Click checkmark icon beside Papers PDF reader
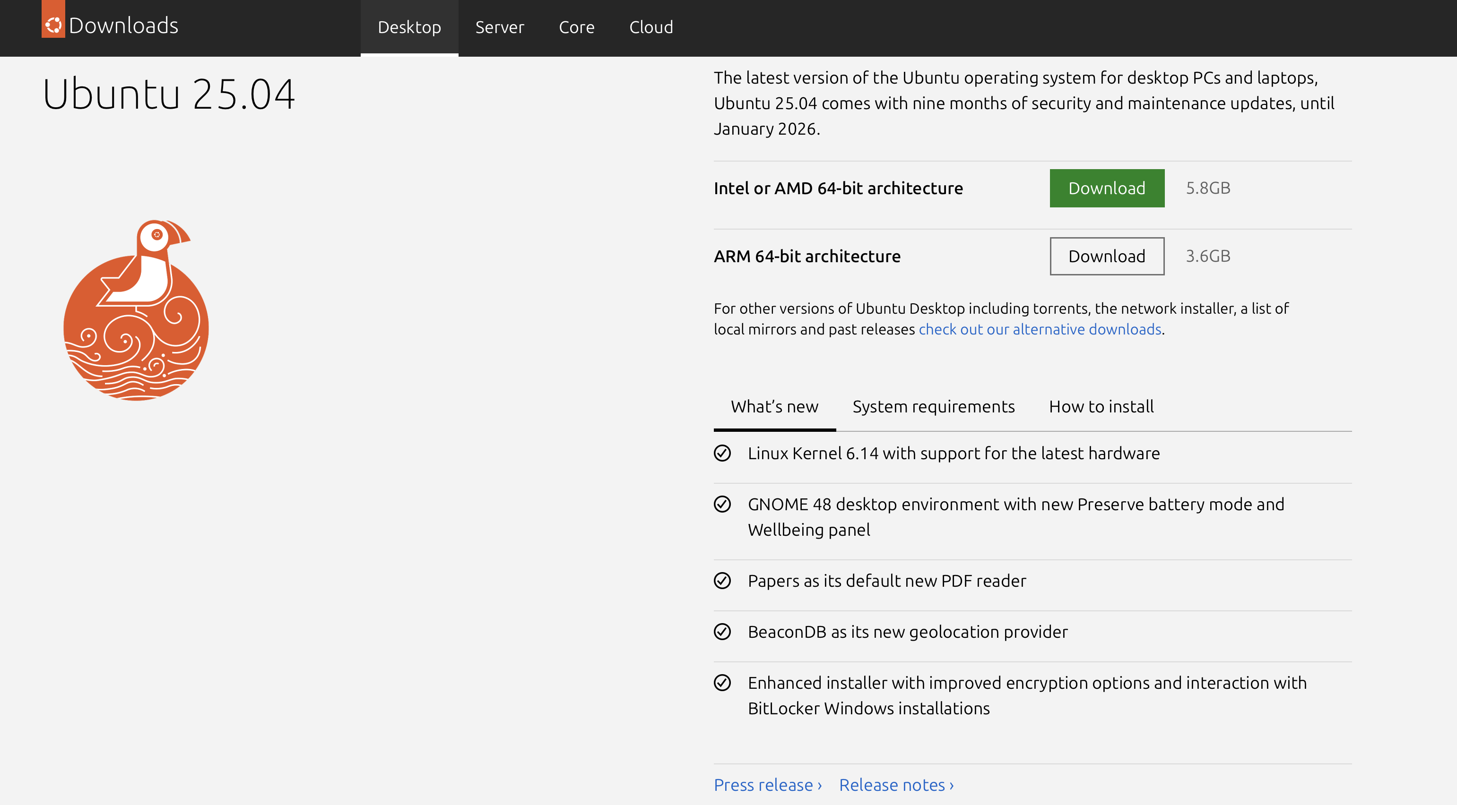Screen dimensions: 1457x805 coord(722,581)
